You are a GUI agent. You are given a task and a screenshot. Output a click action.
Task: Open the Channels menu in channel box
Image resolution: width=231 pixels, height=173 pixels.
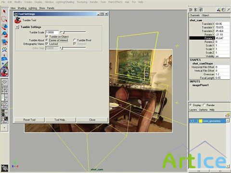tap(194, 15)
